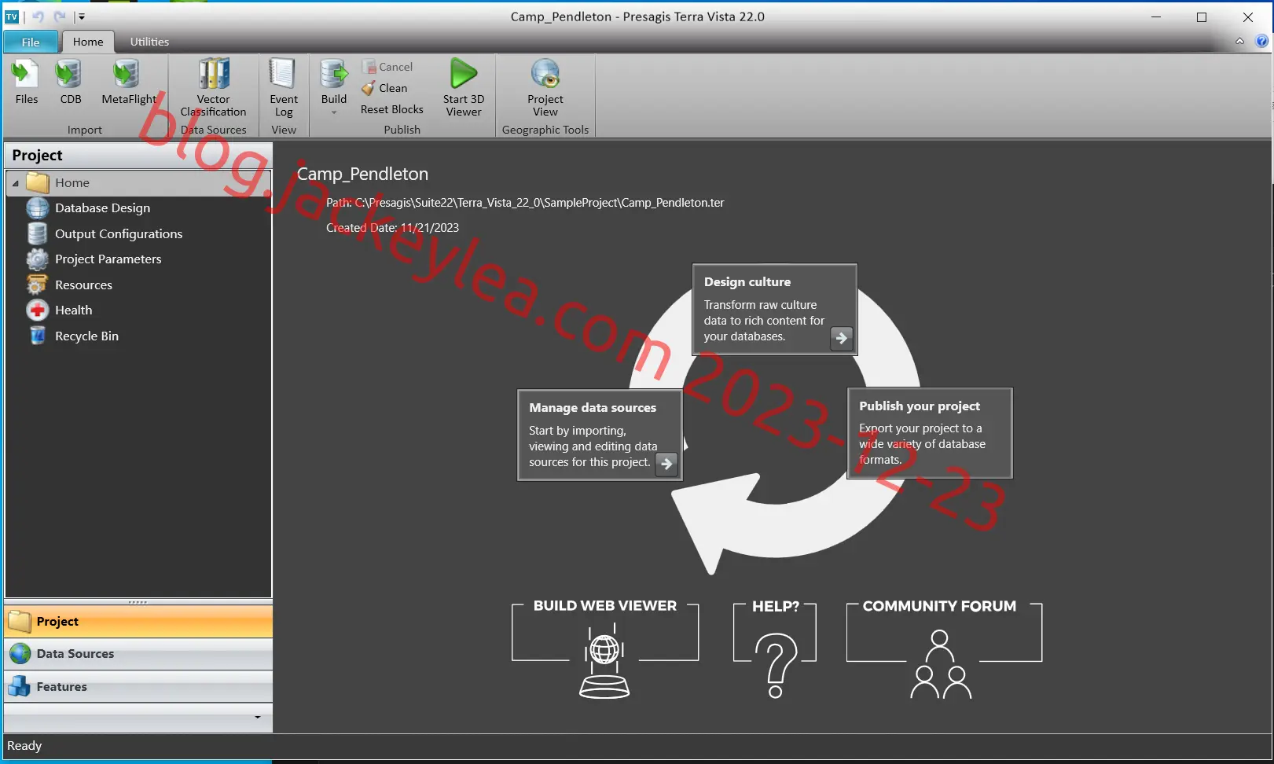Expand the Build dropdown arrow
The height and width of the screenshot is (764, 1274).
coord(334,112)
